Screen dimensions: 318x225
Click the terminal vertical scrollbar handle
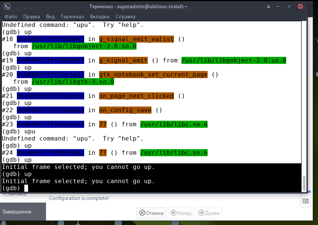(x=304, y=183)
